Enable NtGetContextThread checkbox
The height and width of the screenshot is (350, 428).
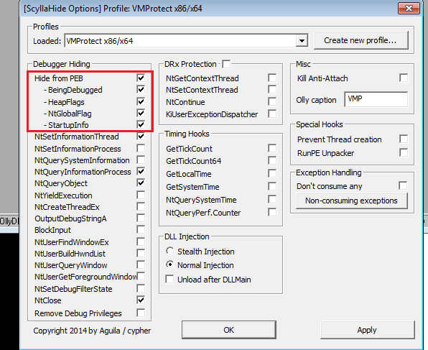pos(272,78)
